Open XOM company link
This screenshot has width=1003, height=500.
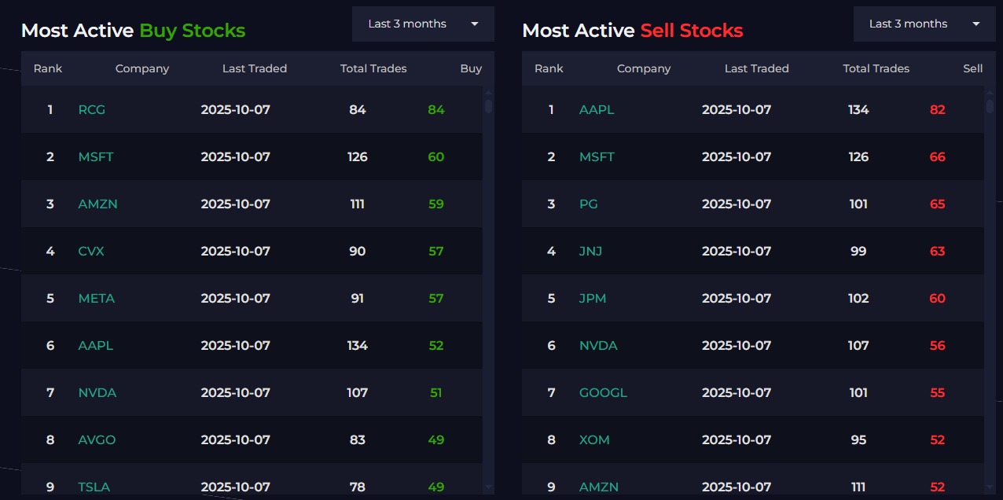click(x=594, y=439)
